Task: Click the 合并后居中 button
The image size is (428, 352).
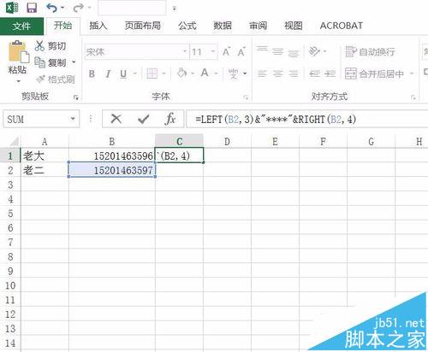Action: [375, 73]
